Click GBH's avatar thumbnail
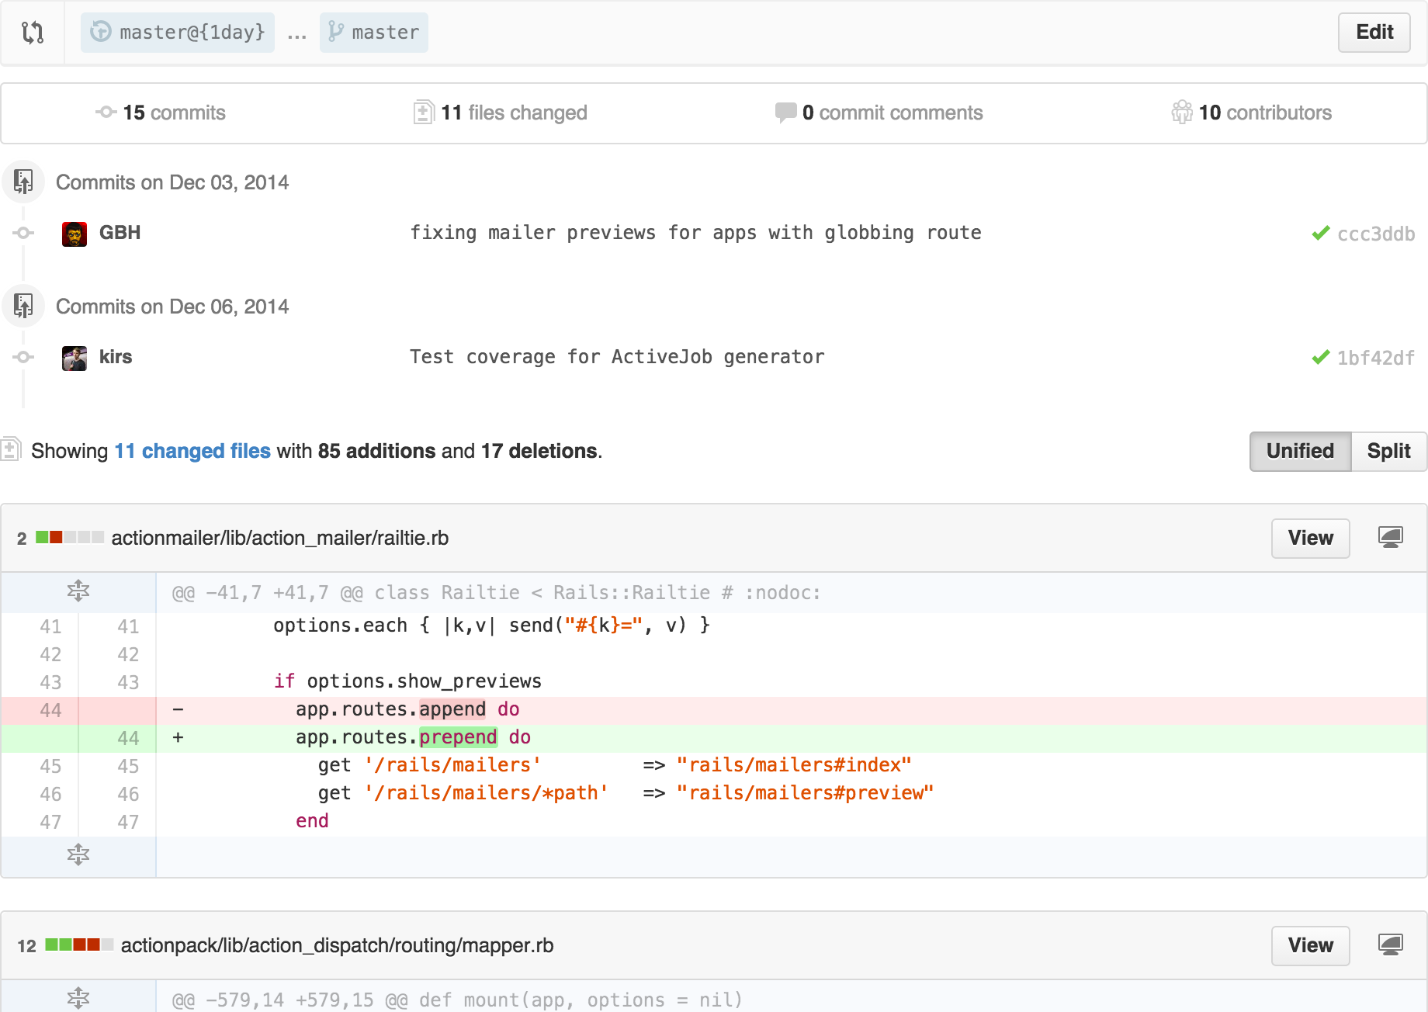 tap(75, 234)
